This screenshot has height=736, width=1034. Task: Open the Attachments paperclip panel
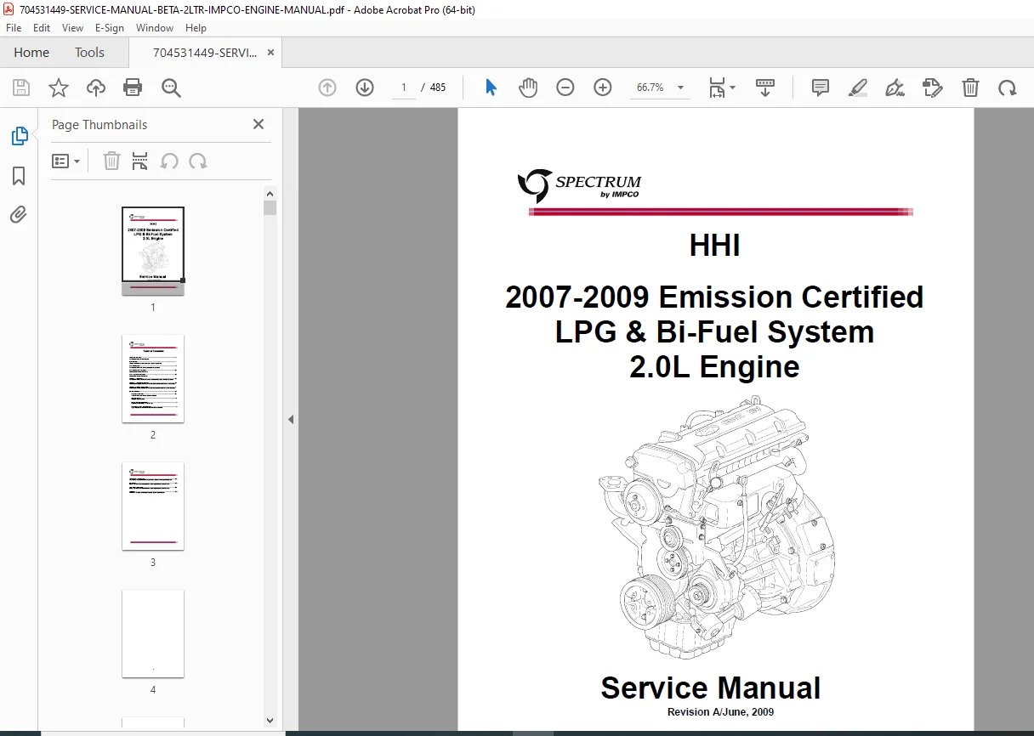pyautogui.click(x=19, y=214)
